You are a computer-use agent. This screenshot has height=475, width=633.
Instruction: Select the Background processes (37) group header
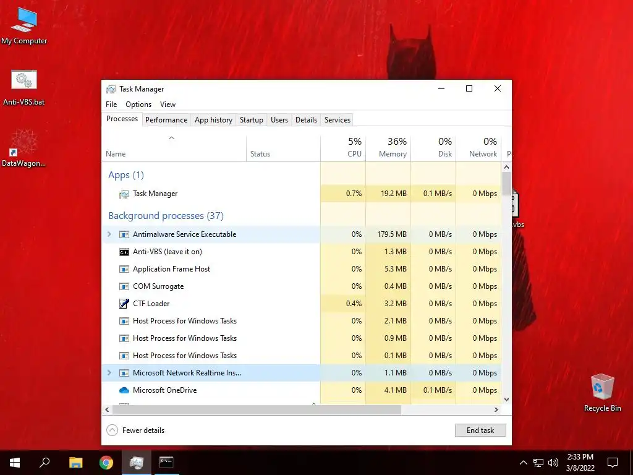pyautogui.click(x=166, y=216)
